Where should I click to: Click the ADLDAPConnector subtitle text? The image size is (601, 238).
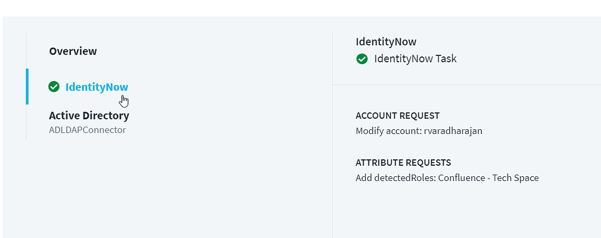[x=87, y=130]
